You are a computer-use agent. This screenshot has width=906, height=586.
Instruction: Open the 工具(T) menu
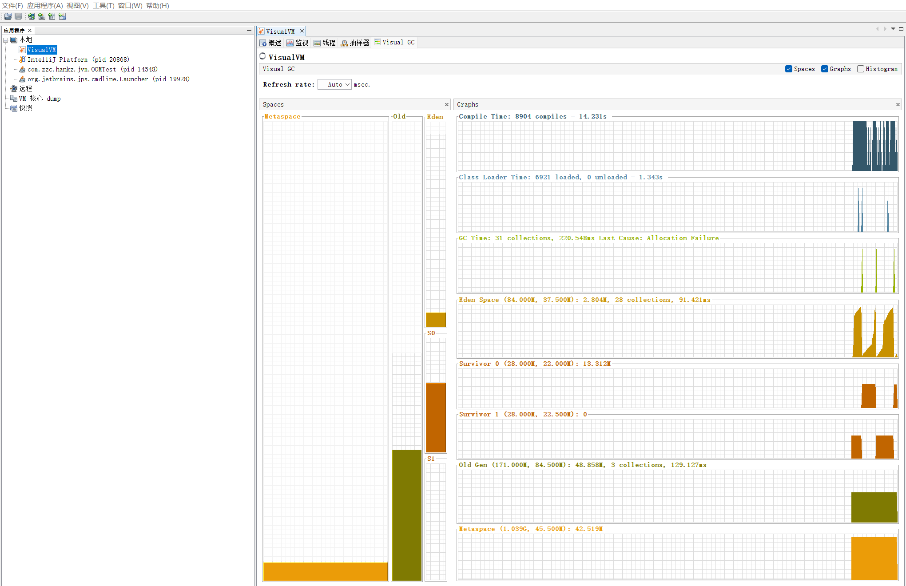click(x=103, y=6)
